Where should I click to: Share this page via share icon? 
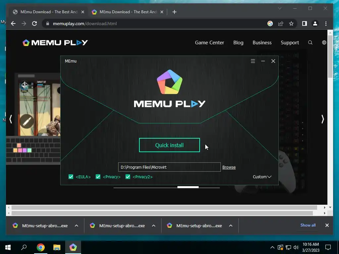click(281, 23)
